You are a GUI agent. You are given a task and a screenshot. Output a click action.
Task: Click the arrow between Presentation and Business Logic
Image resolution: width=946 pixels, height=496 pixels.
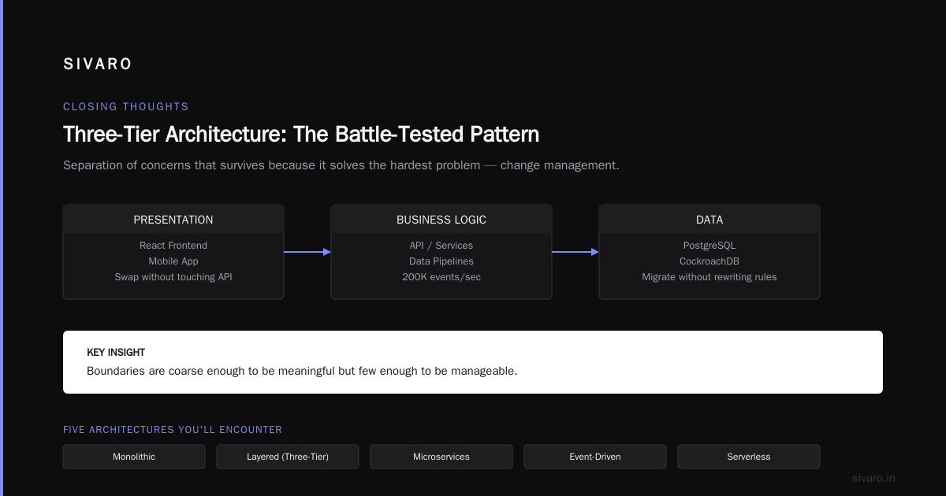[x=307, y=252]
